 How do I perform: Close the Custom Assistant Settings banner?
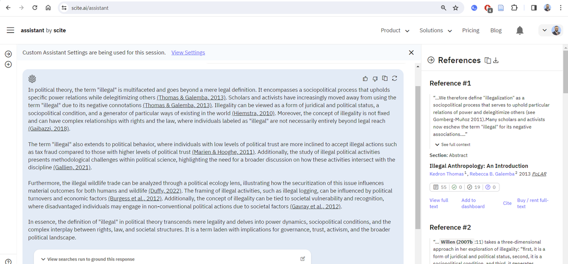[x=411, y=53]
